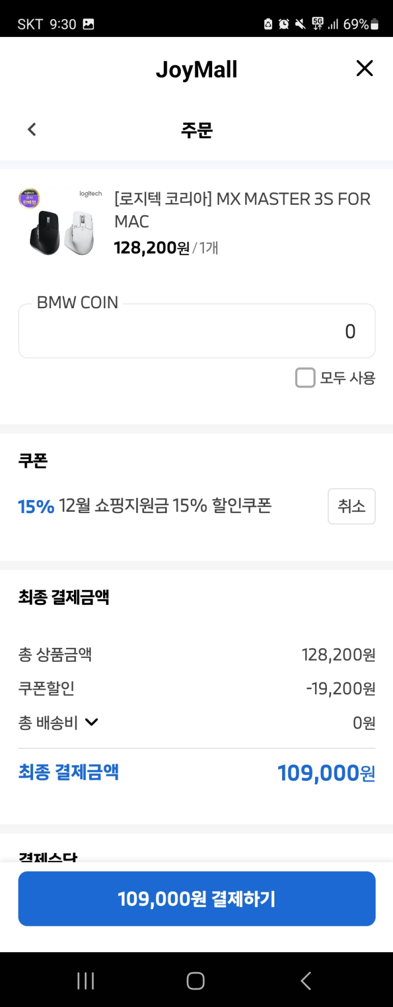Check the 모두 사용 checkbox
The height and width of the screenshot is (1007, 393).
(x=305, y=378)
